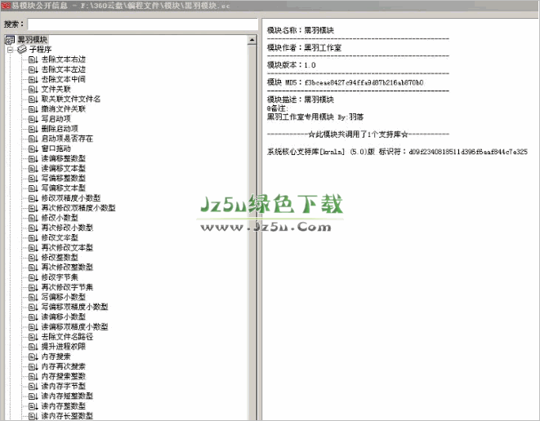
Task: Click the app icon in title bar
Action: tap(6, 5)
